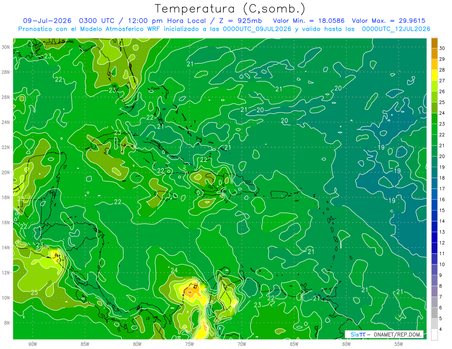Image resolution: width=452 pixels, height=349 pixels.
Task: Click the blue colorbar swatch between 14 and 15
Action: pos(434,216)
